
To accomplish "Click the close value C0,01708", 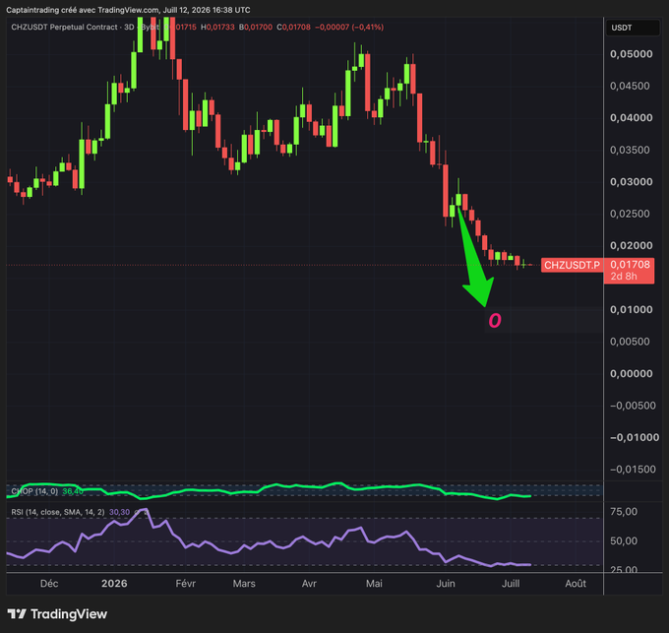I will (293, 27).
